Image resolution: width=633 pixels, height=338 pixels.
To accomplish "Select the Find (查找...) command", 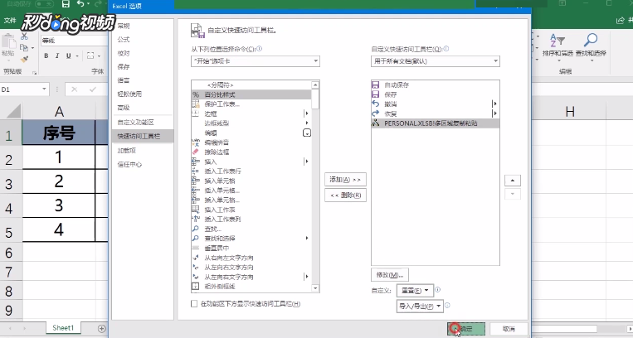I will tap(251, 229).
